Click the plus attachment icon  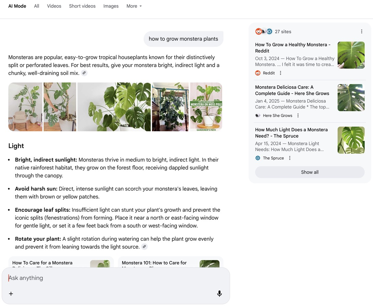pos(11,293)
